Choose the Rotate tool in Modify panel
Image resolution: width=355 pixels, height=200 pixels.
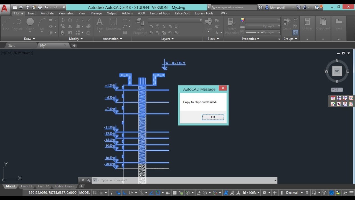[x=70, y=20]
